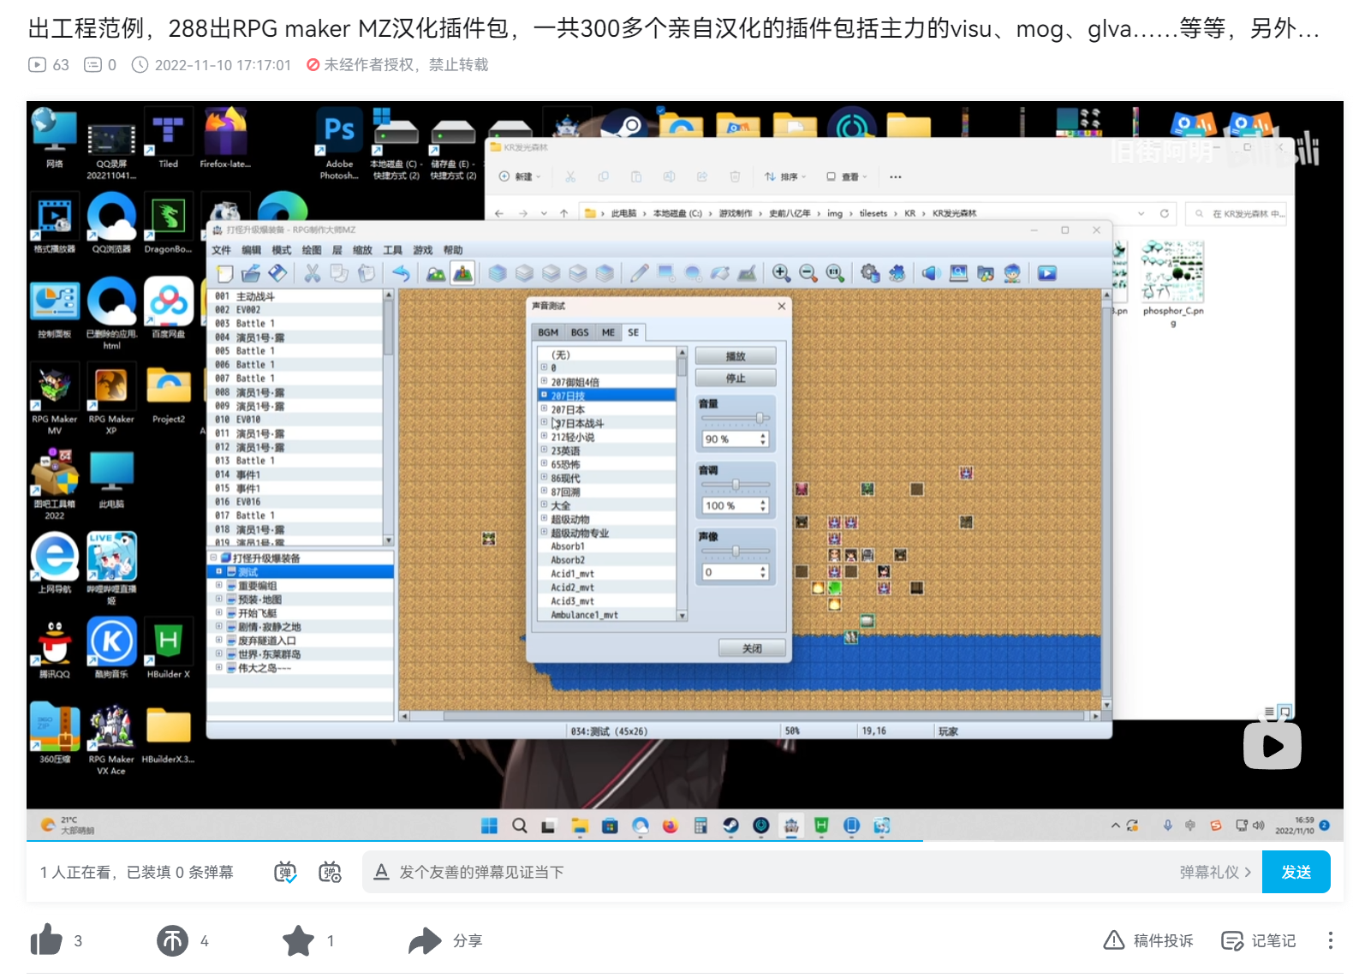1353x978 pixels.
Task: Click the 稿件投诉 report link
Action: [x=1148, y=940]
